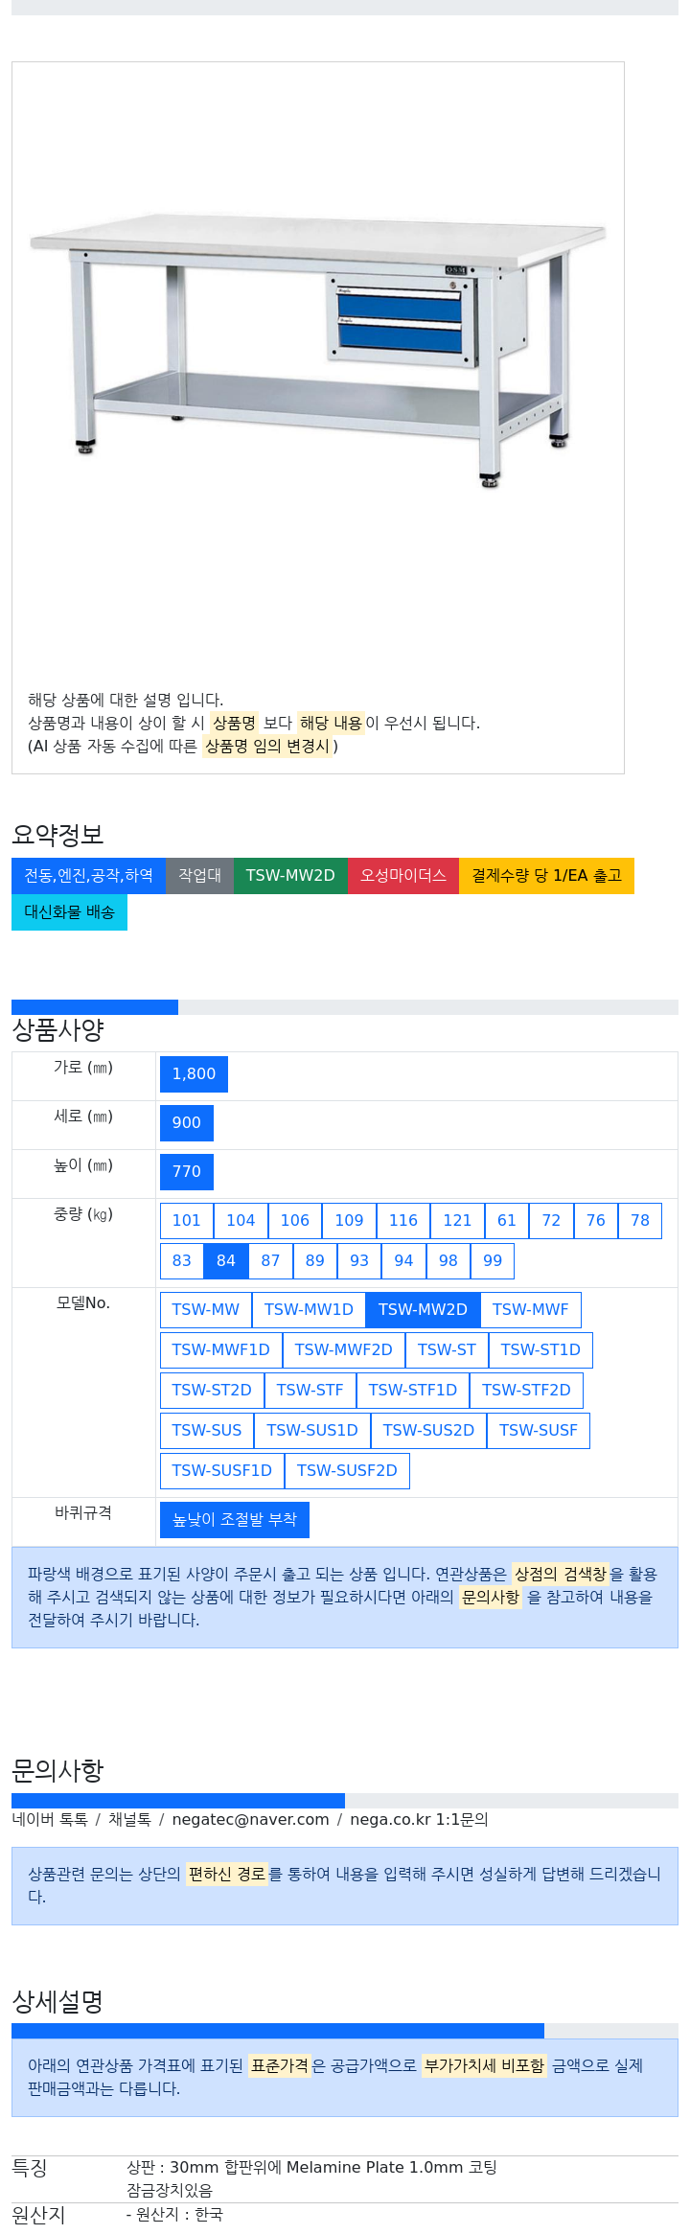Open model TSW-MW1D
This screenshot has height=2234, width=690.
click(309, 1310)
